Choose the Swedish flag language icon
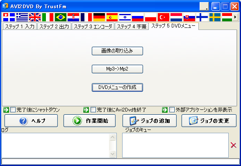The image size is (241, 166). tap(215, 17)
